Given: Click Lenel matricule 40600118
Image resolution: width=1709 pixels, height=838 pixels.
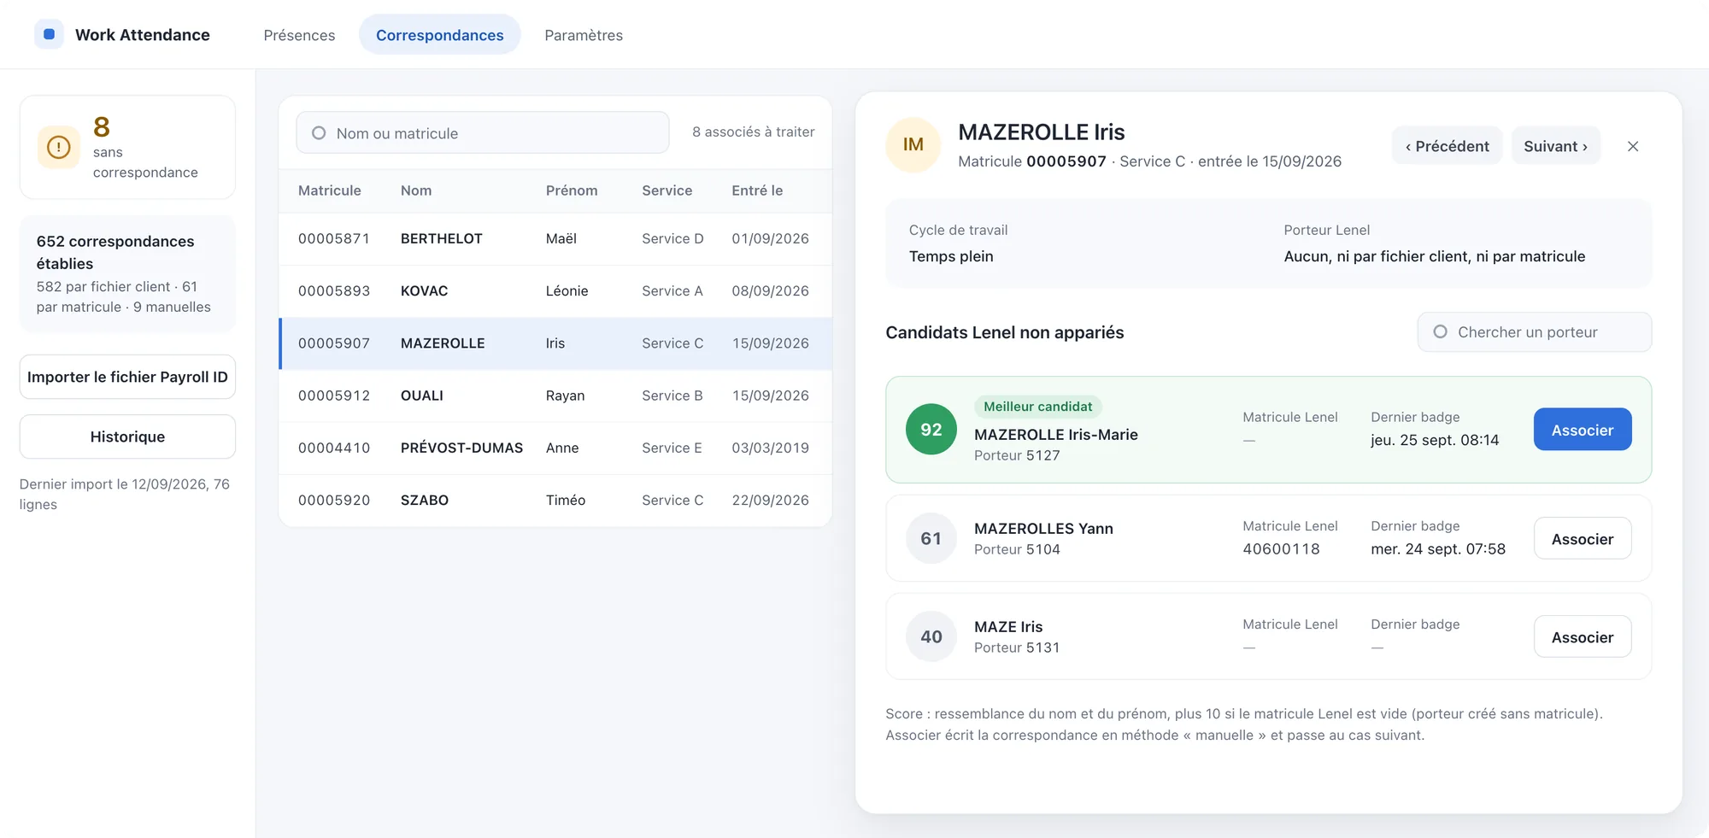Looking at the screenshot, I should [x=1281, y=548].
